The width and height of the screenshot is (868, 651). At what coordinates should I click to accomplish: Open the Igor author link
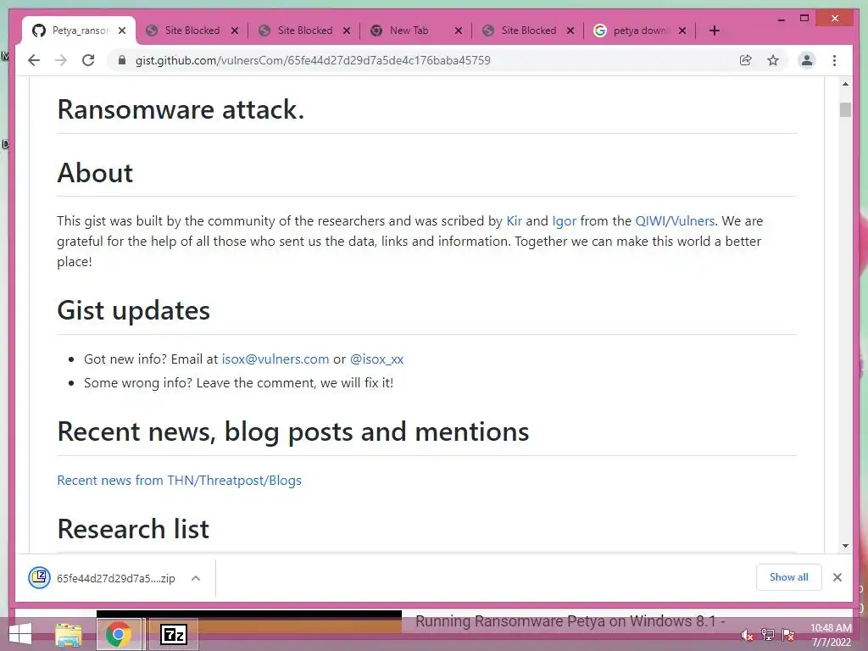564,221
